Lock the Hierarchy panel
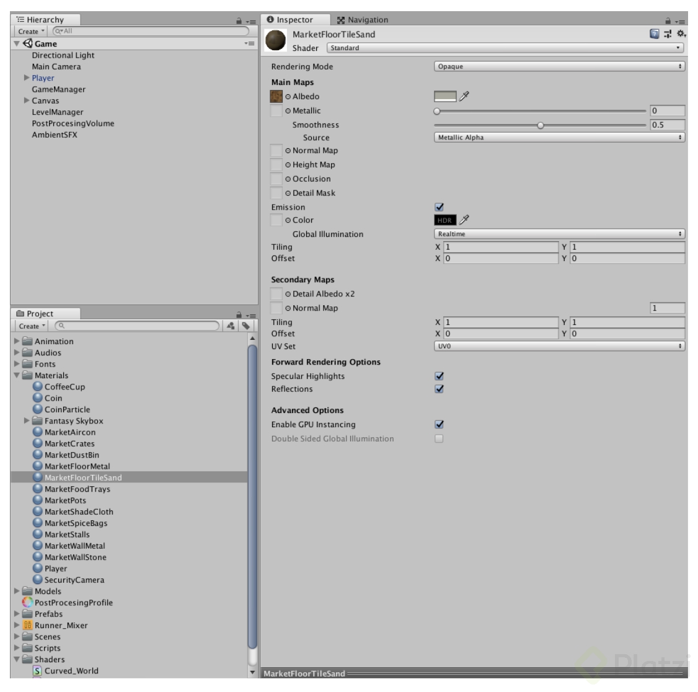 pos(239,20)
